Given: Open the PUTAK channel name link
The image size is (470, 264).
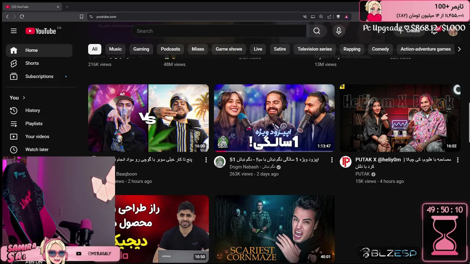Looking at the screenshot, I should click(x=362, y=174).
